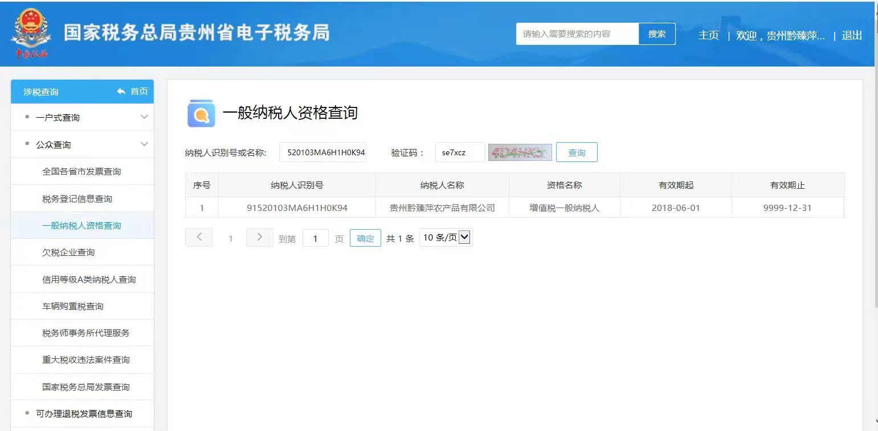Collapse the 公众查询 menu section
The height and width of the screenshot is (431, 878).
[x=144, y=144]
